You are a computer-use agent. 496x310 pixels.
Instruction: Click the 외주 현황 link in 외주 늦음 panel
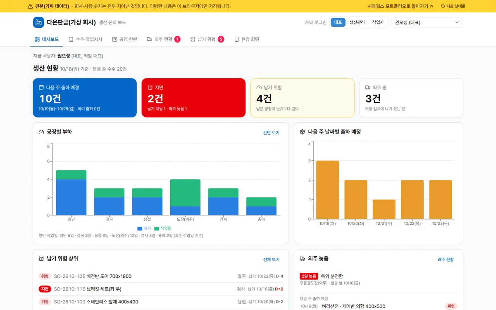pos(445,260)
